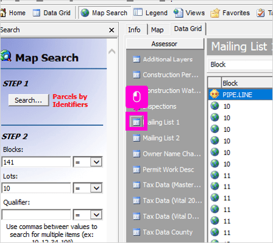Open the Lots operator dropdown

(x=96, y=188)
